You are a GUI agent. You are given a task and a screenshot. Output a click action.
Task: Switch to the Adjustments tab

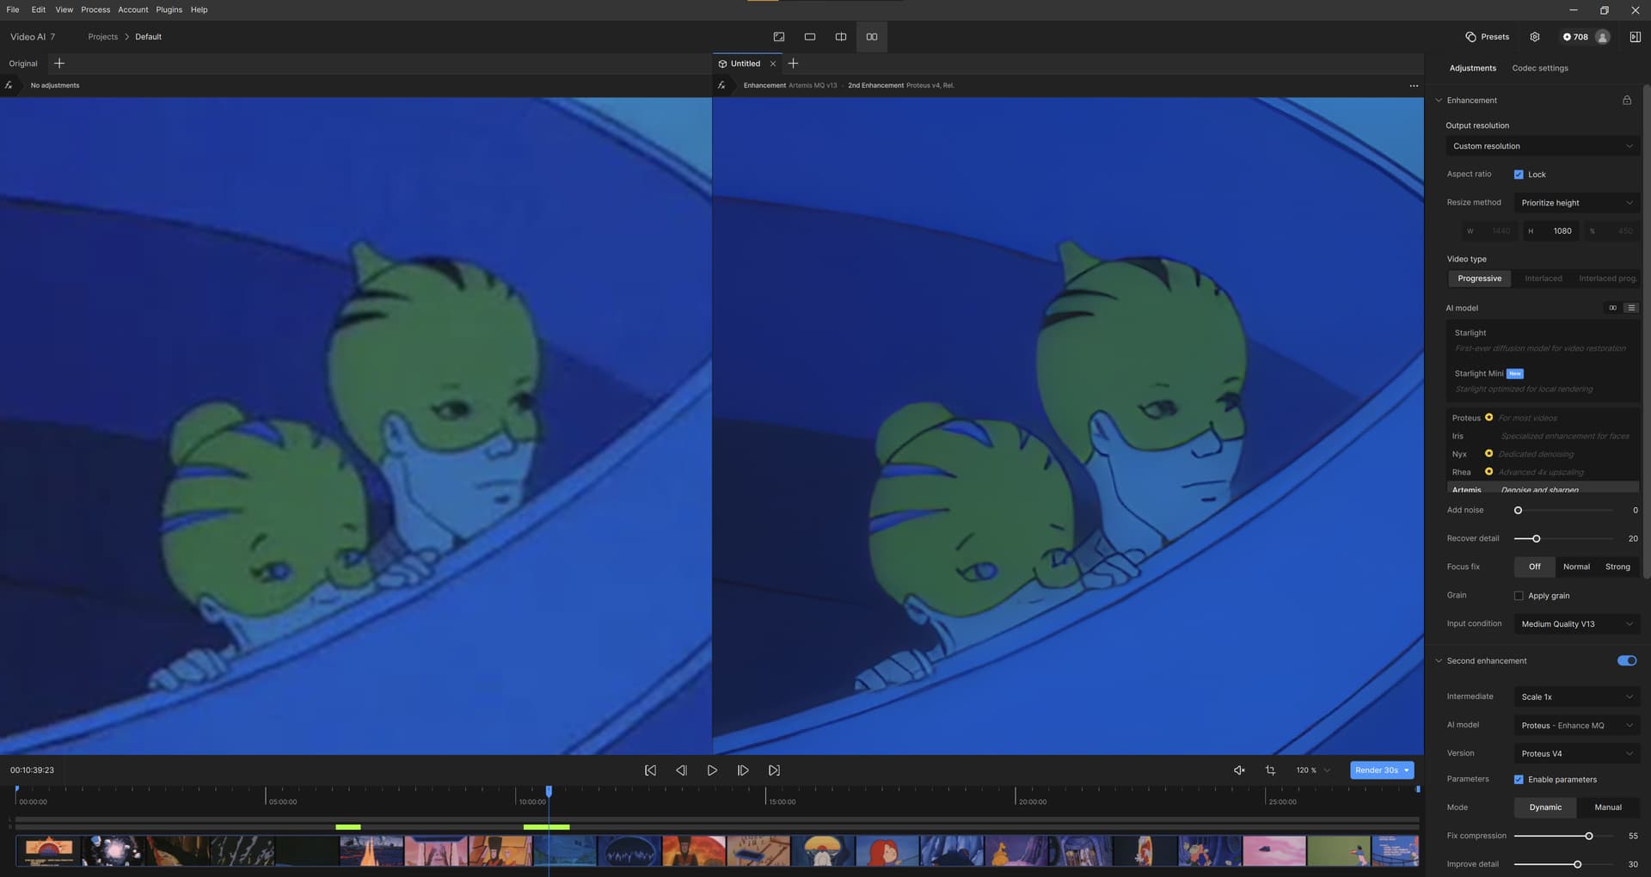click(x=1472, y=68)
